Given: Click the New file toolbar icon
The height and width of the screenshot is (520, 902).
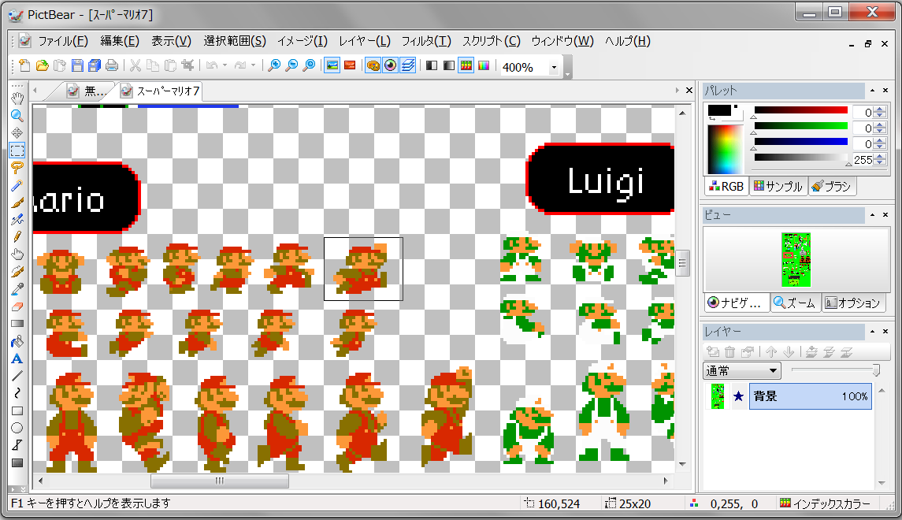Looking at the screenshot, I should [24, 65].
